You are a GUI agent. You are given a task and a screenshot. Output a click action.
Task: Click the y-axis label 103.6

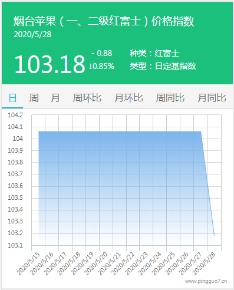click(x=15, y=186)
